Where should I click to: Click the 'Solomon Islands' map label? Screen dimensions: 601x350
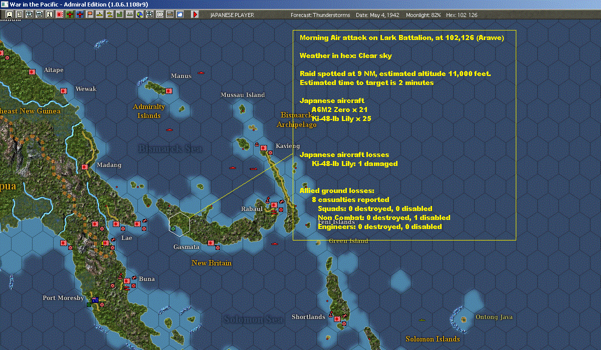433,339
